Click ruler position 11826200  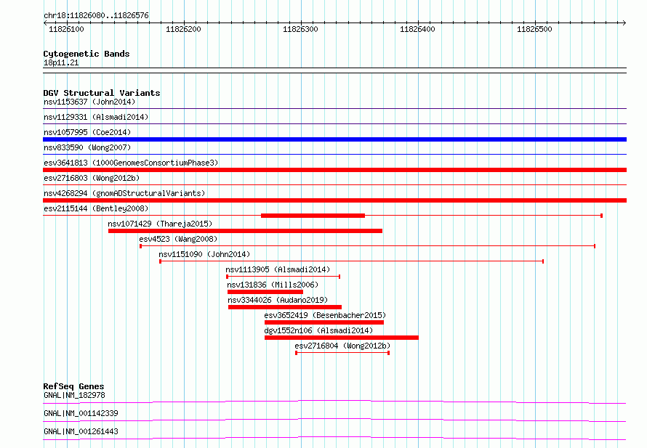184,29
